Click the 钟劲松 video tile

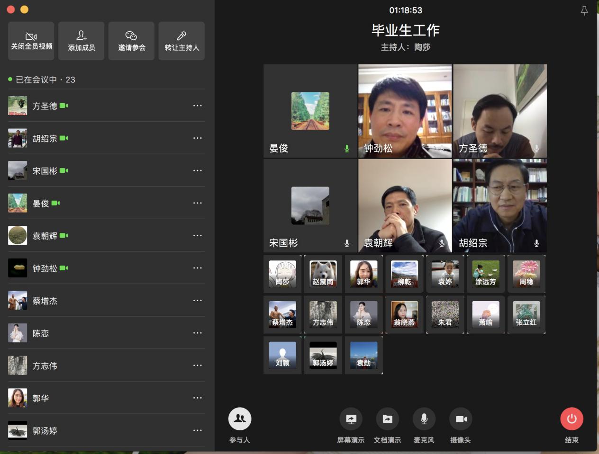(405, 111)
